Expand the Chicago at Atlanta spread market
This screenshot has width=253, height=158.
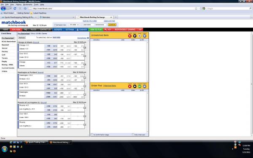coord(85,48)
